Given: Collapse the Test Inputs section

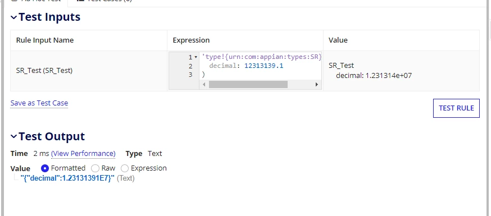Looking at the screenshot, I should (x=13, y=17).
